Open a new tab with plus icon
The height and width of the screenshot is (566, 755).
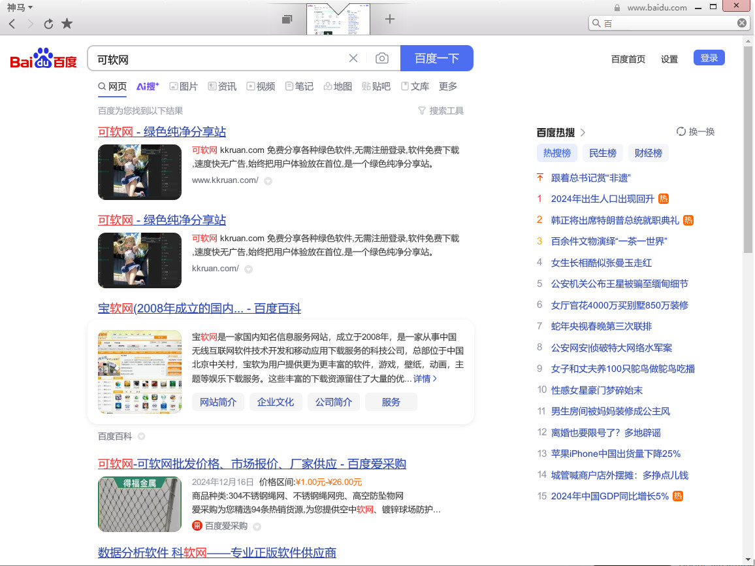(389, 19)
